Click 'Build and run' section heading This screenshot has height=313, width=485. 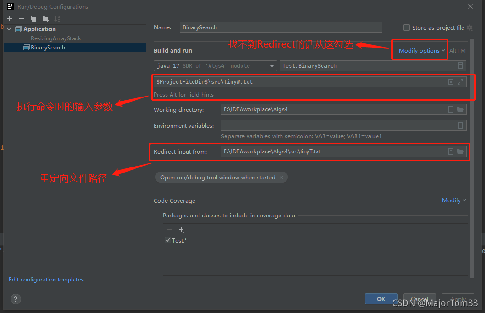point(173,50)
